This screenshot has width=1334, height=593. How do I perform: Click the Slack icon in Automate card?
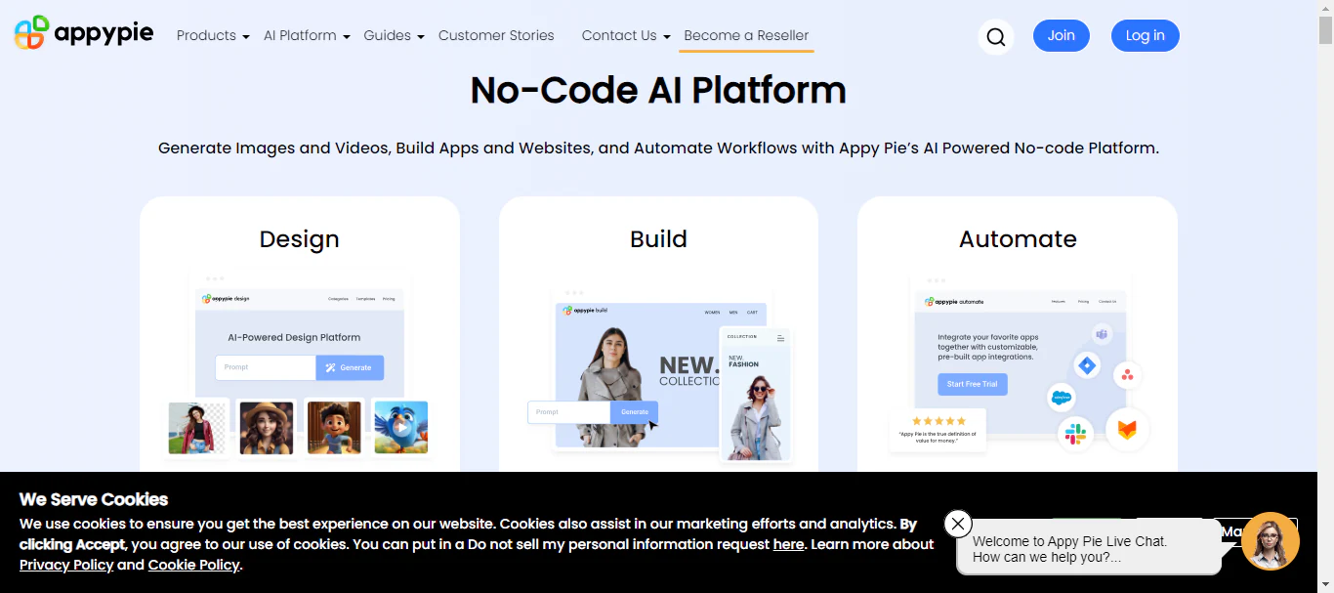1075,433
